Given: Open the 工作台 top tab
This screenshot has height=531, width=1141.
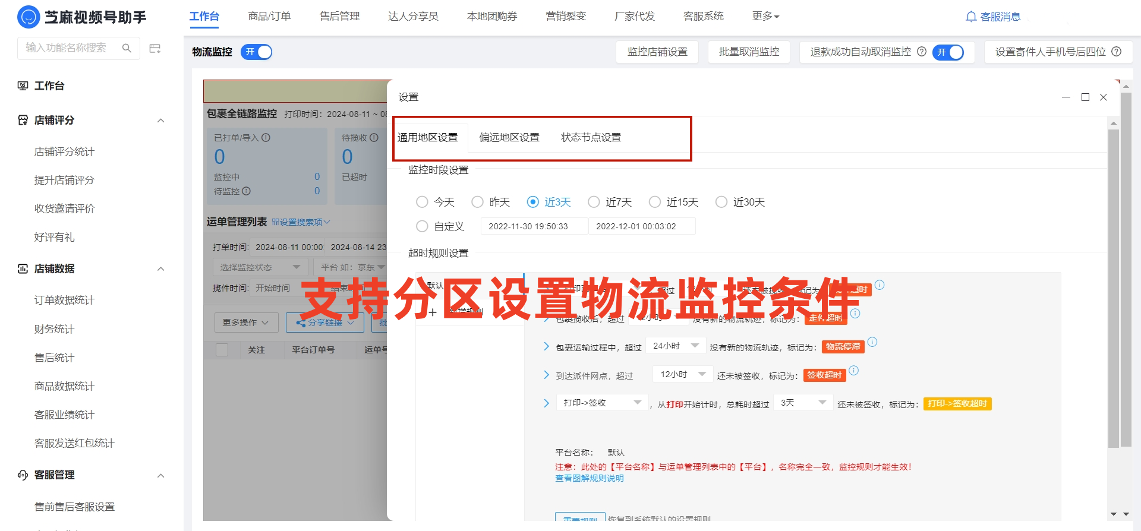Looking at the screenshot, I should pos(204,17).
